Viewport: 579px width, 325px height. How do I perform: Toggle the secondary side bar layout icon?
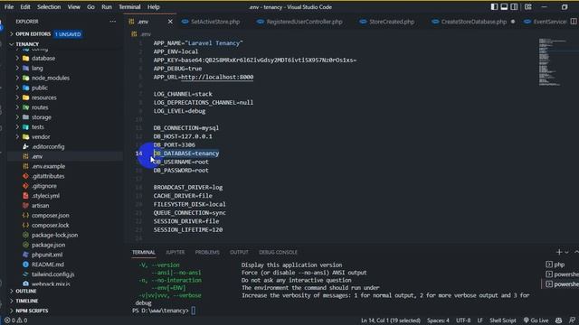[x=514, y=6]
